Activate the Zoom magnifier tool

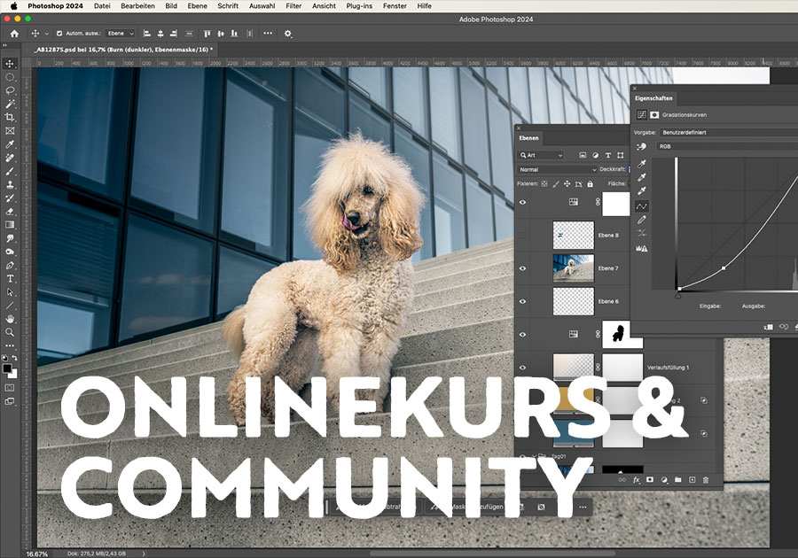[10, 332]
